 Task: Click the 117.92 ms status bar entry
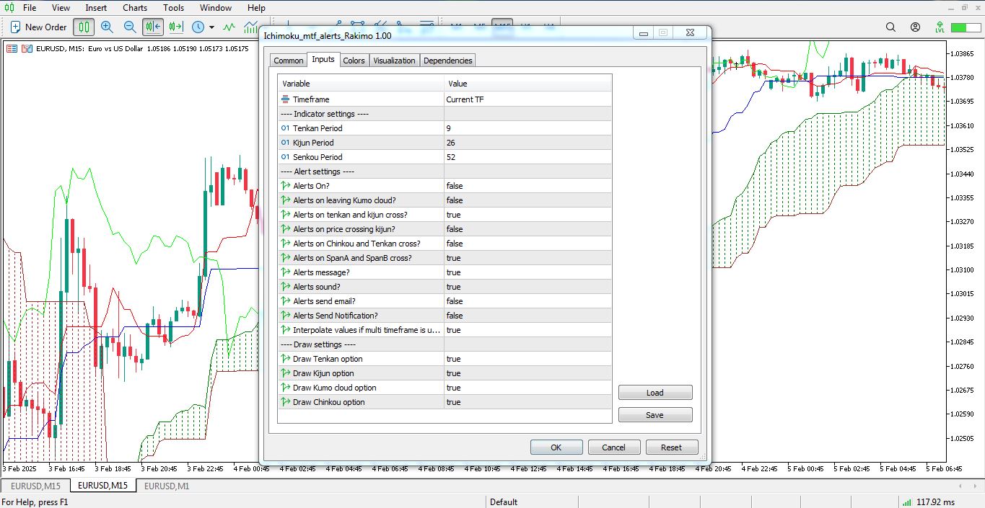[x=935, y=502]
